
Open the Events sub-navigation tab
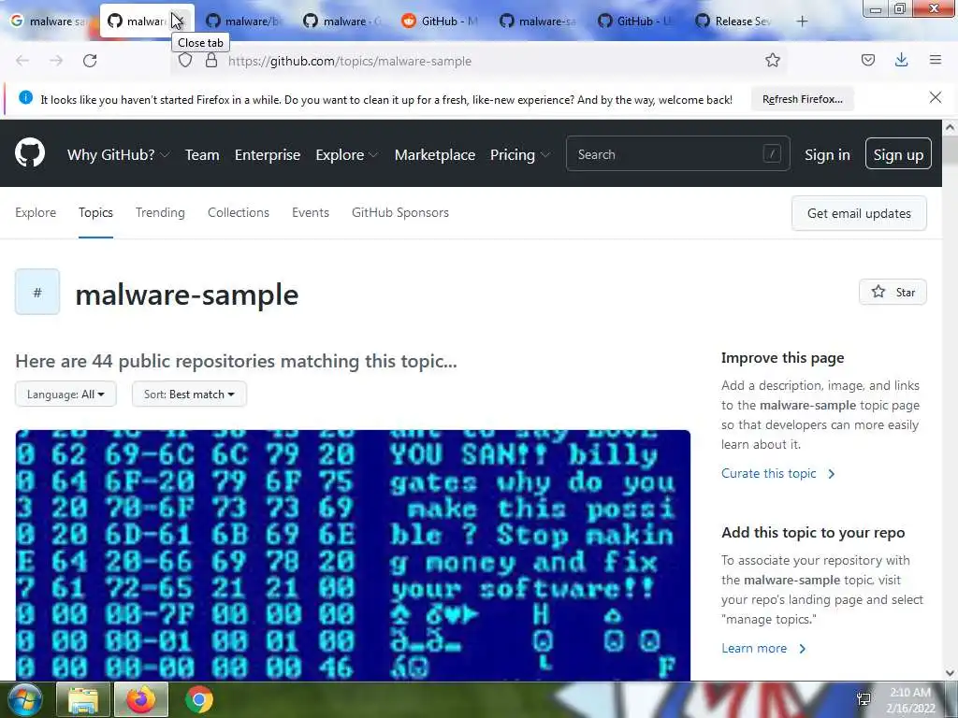311,212
